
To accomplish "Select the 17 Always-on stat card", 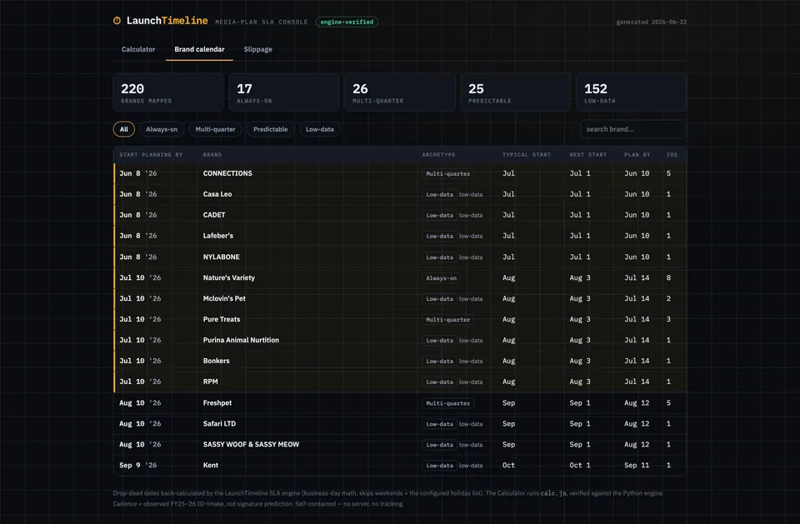I will [284, 92].
